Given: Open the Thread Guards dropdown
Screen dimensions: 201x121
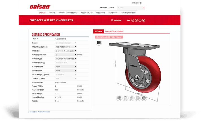Looking at the screenshot, I should tap(66, 79).
